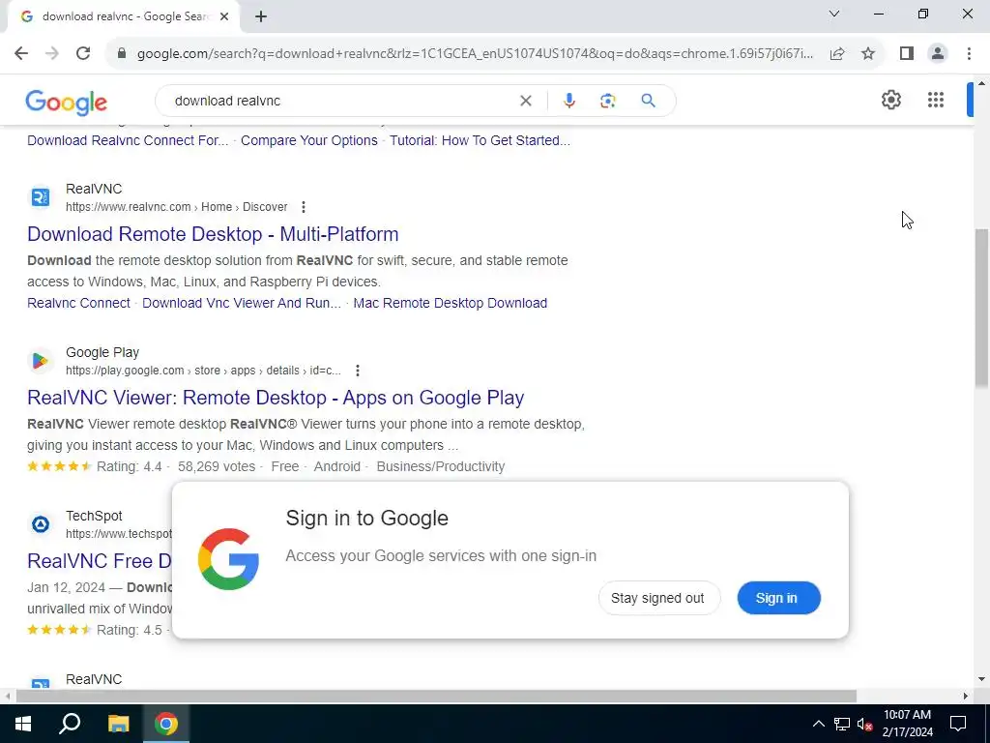The image size is (990, 743).
Task: Click Rating: 4.4 text of Google Play result
Action: pos(129,466)
